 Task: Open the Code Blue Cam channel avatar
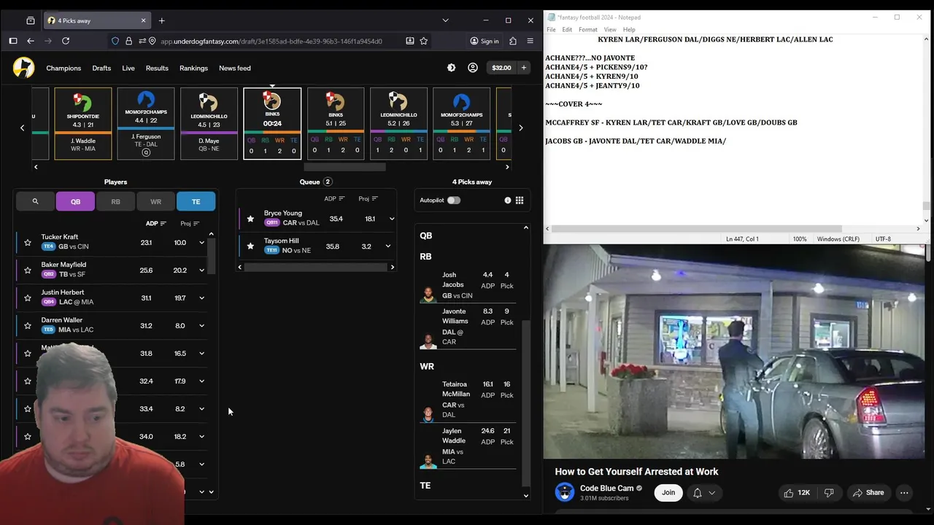tap(565, 492)
